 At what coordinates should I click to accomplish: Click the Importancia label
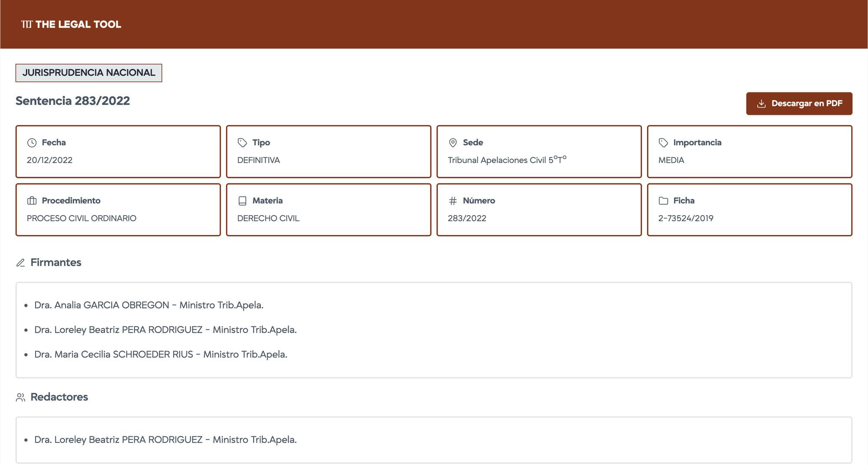coord(697,143)
